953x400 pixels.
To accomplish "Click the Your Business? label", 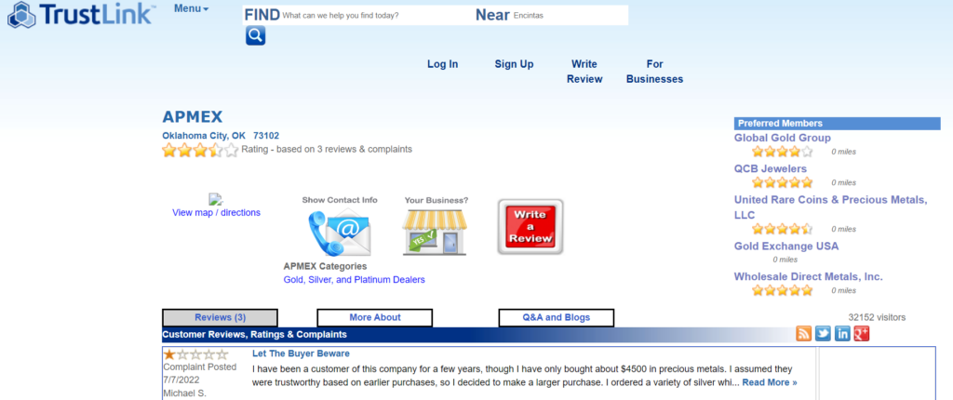I will 436,200.
